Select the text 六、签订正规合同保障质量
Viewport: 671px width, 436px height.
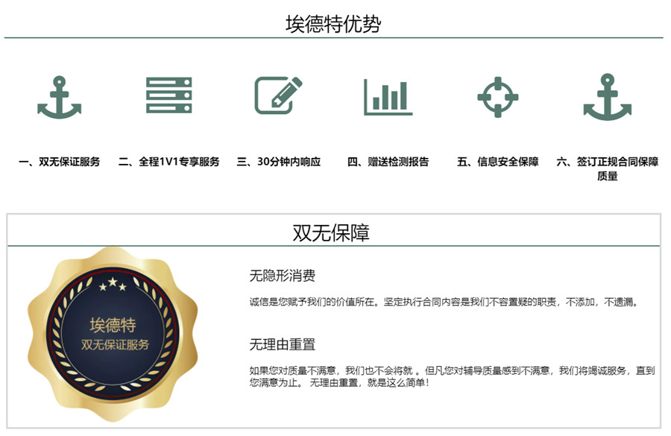click(x=607, y=168)
